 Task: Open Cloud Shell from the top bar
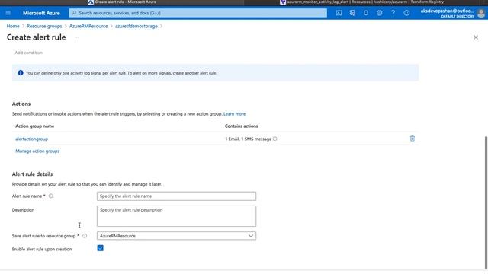coord(339,13)
